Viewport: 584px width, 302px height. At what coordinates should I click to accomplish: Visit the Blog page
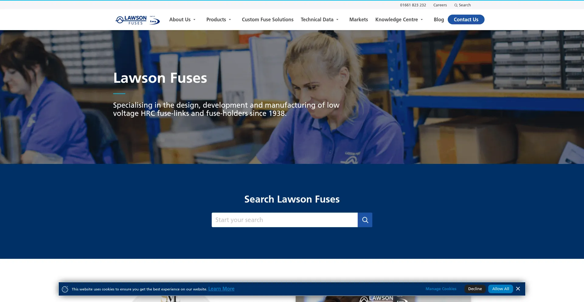coord(439,19)
